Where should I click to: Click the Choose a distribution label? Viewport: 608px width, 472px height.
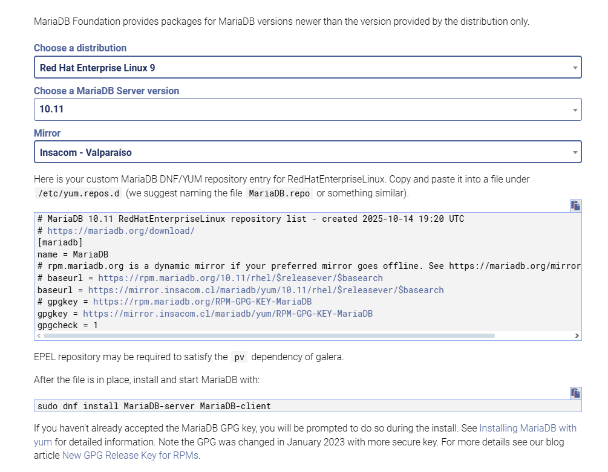coord(80,48)
